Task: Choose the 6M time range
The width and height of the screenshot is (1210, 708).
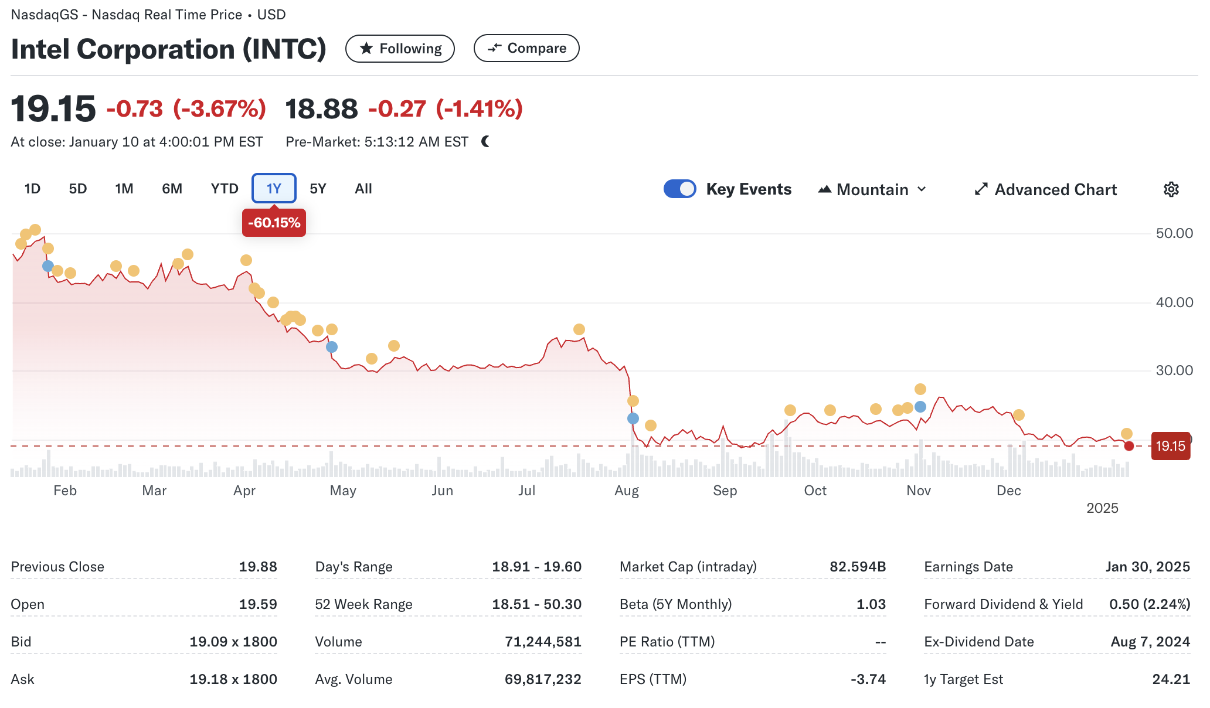Action: 172,189
